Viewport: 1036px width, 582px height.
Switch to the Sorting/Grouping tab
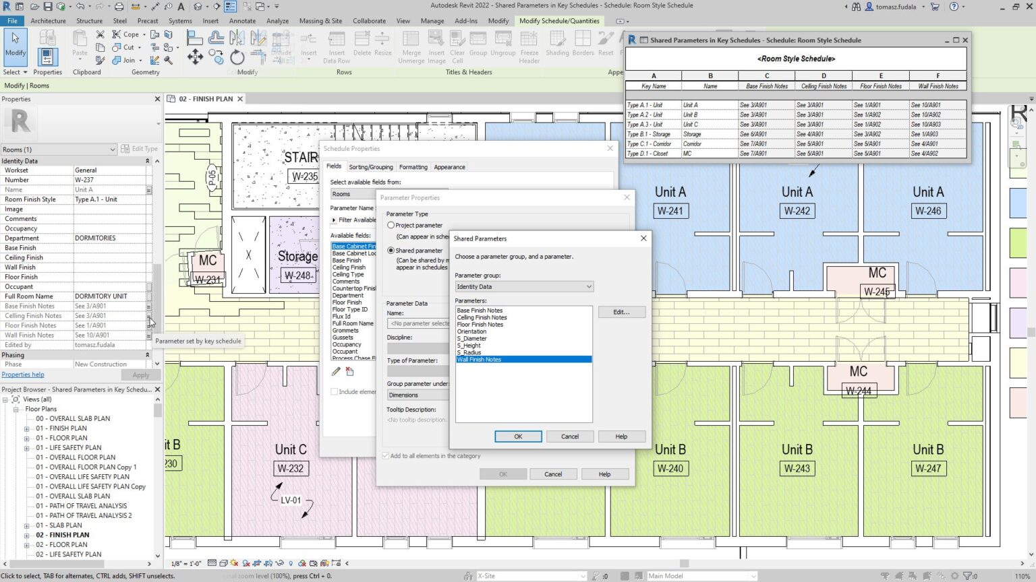point(371,166)
